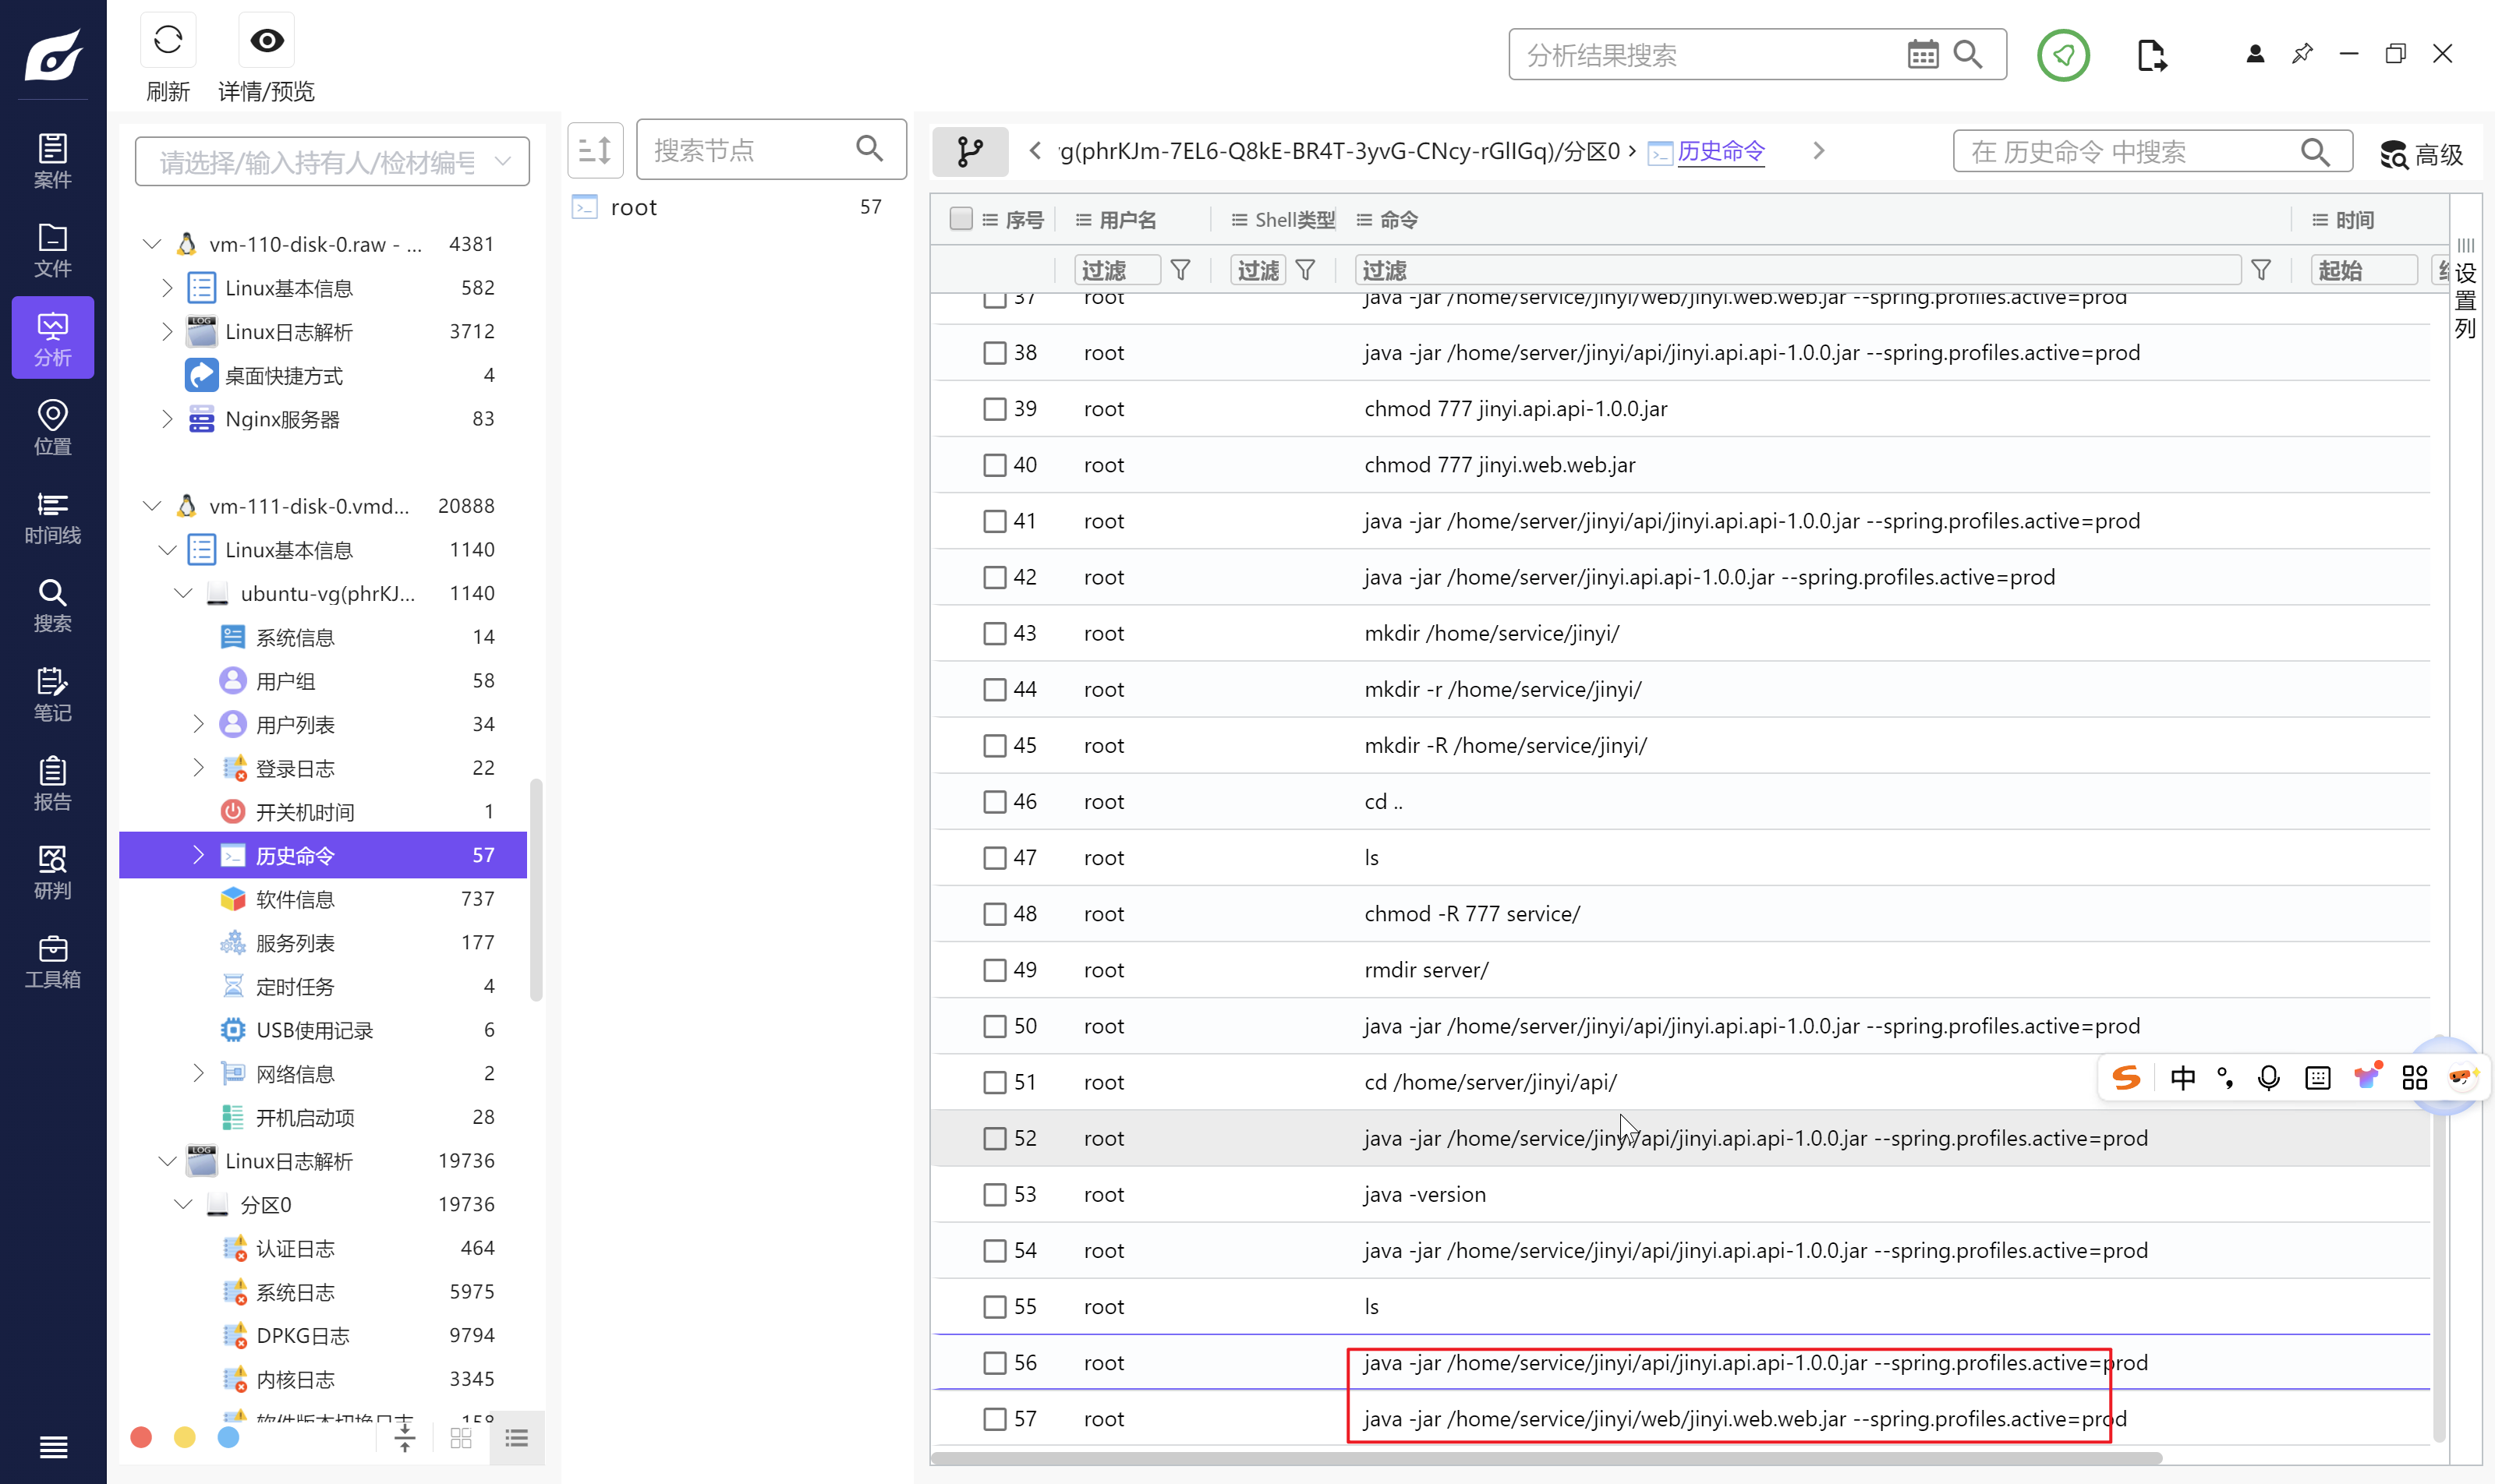Screen dimensions: 2495x1484
Task: Open the toolbox (工具箱) sidebar icon
Action: (x=52, y=961)
